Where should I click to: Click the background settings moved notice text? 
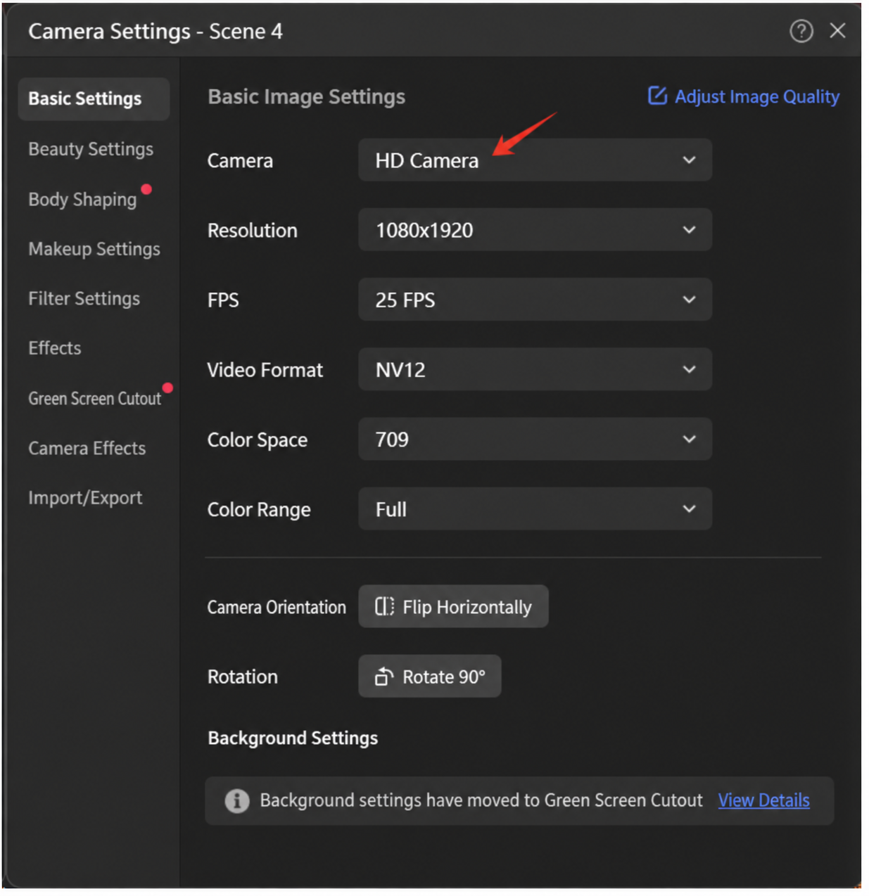pyautogui.click(x=481, y=800)
